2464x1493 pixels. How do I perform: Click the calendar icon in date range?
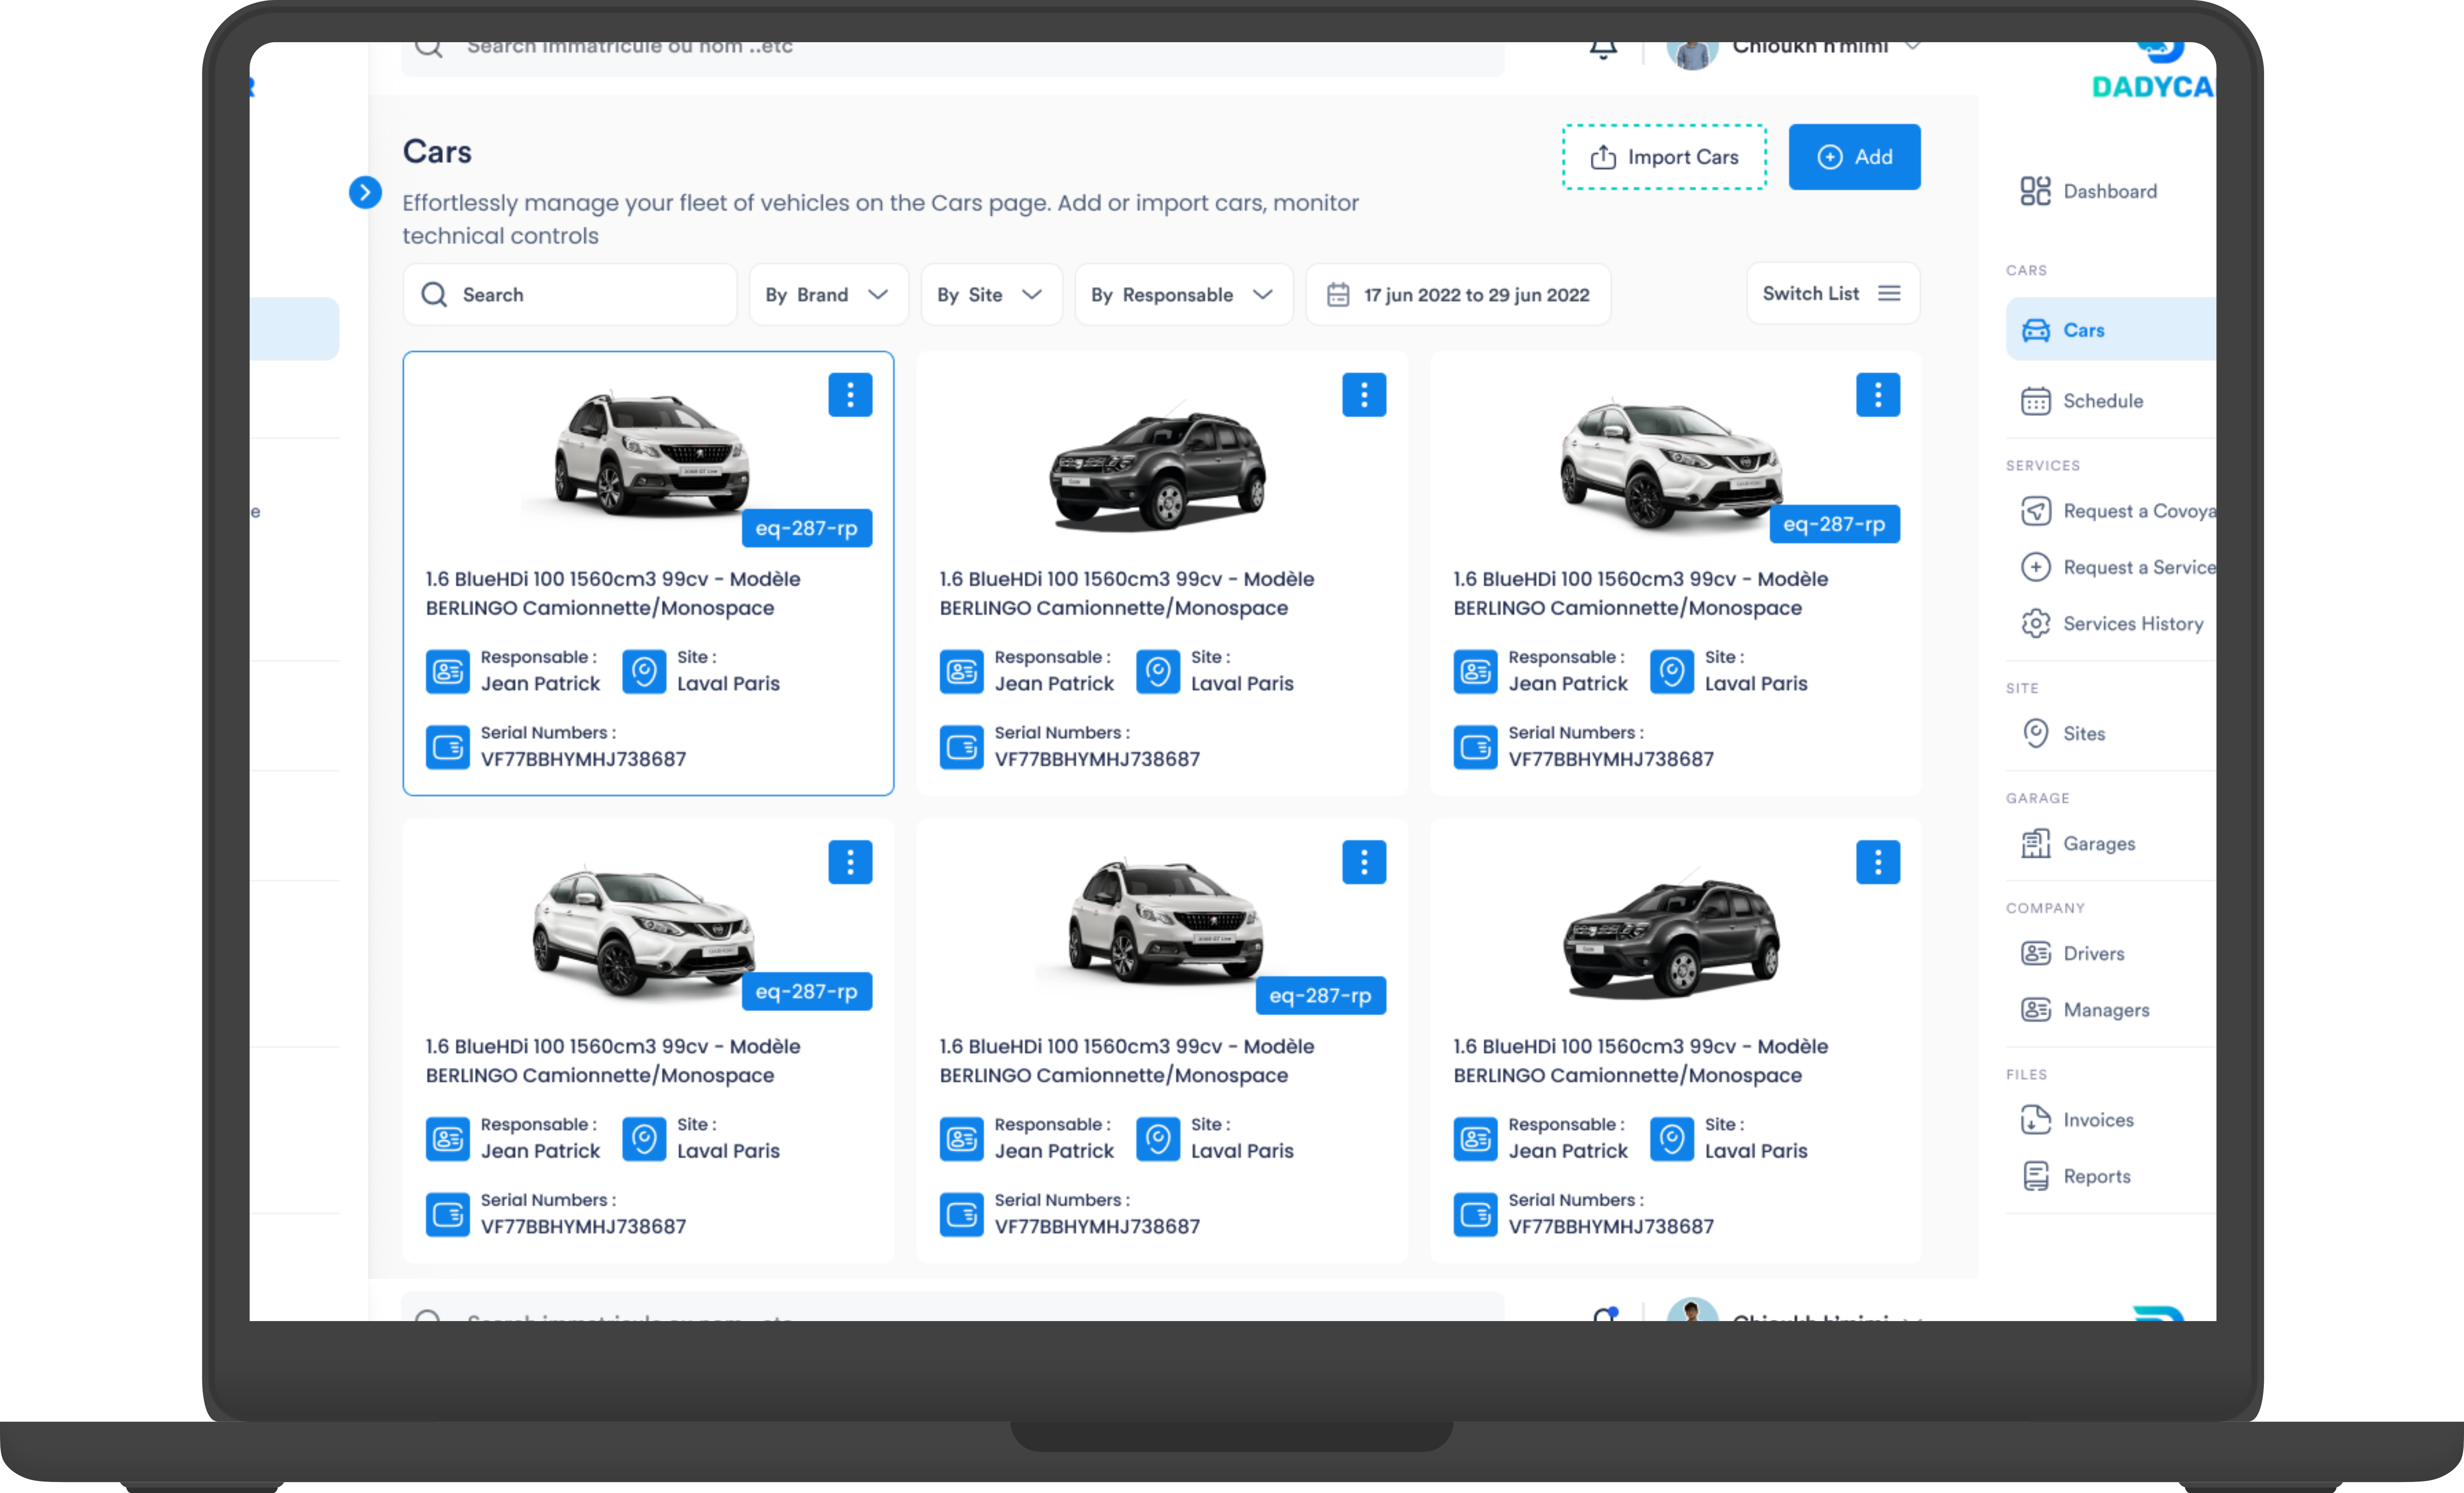(1338, 295)
